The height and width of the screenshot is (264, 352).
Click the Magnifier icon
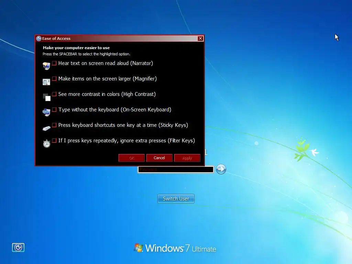(46, 82)
